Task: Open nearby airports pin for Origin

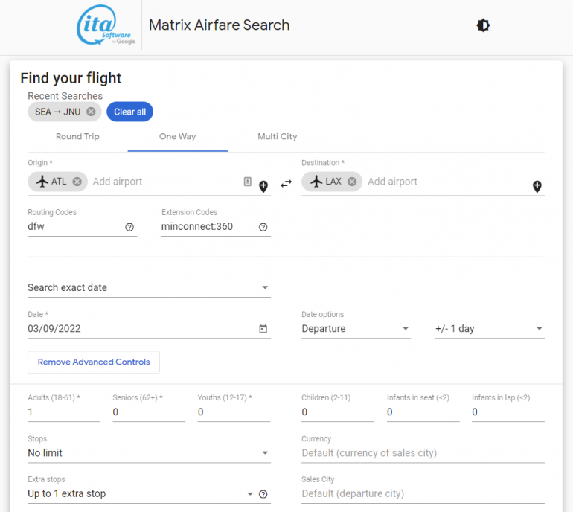Action: point(263,186)
